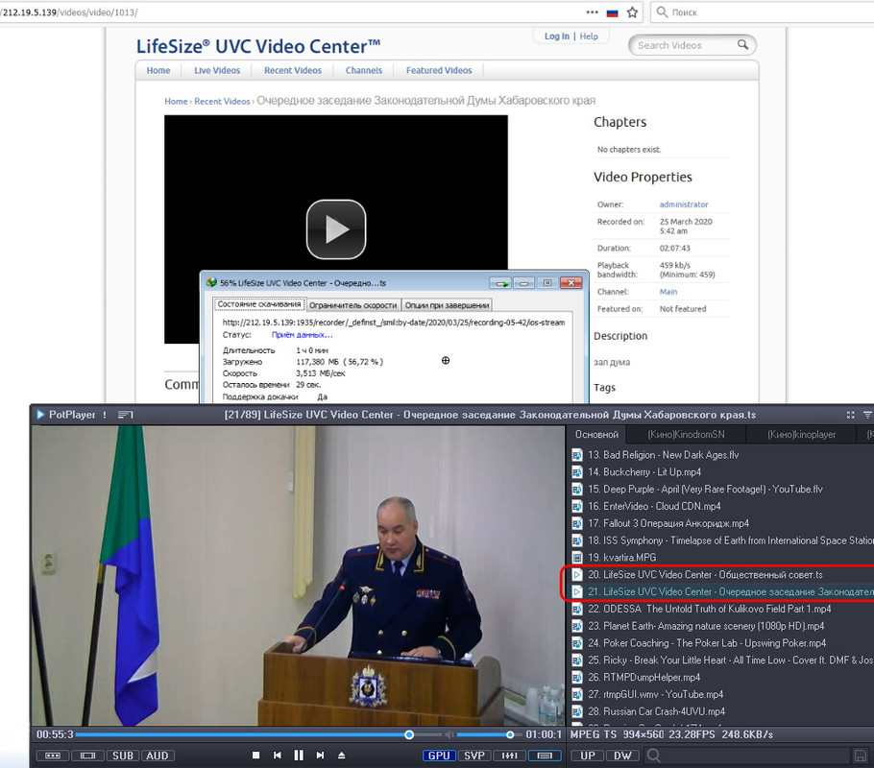Select playlist item 19. kvartira.MPG
The width and height of the screenshot is (874, 768).
[x=722, y=558]
